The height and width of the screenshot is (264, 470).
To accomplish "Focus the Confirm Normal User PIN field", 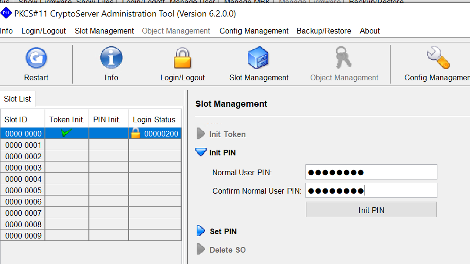I will (371, 191).
